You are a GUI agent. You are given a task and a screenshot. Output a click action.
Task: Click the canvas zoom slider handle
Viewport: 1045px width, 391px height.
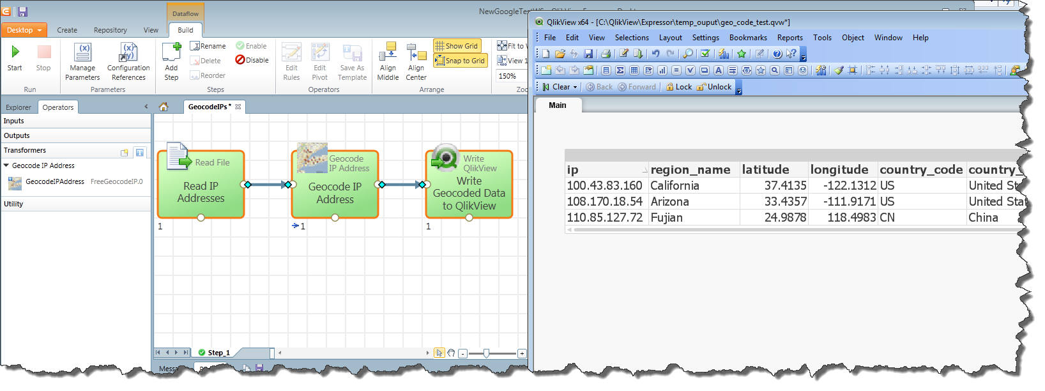[x=487, y=353]
